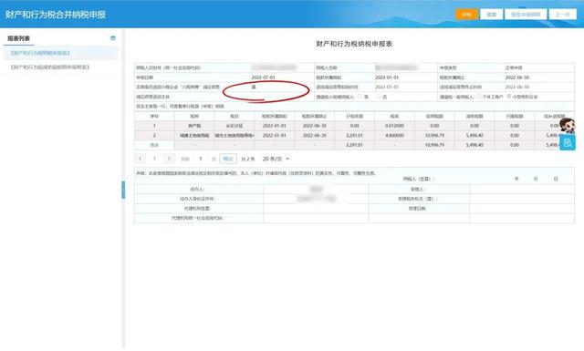This screenshot has height=351, width=584.
Task: Click the 上一步 previous step button
Action: 563,15
